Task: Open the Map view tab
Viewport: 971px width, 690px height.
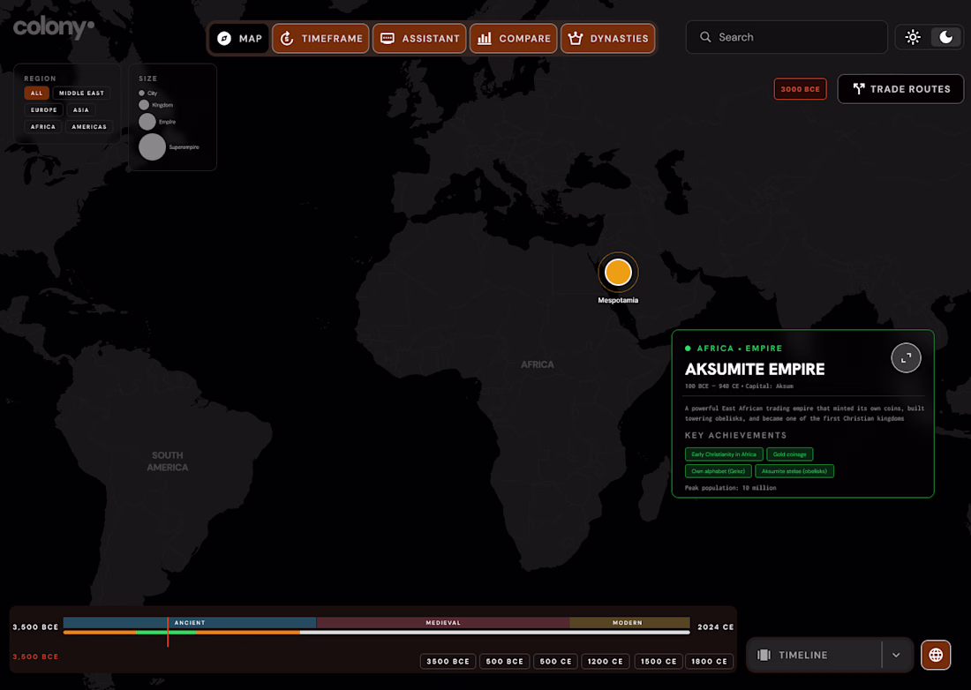Action: click(x=239, y=38)
